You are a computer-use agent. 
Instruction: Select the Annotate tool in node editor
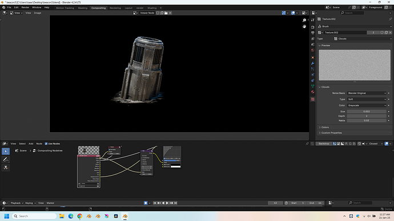click(x=6, y=159)
